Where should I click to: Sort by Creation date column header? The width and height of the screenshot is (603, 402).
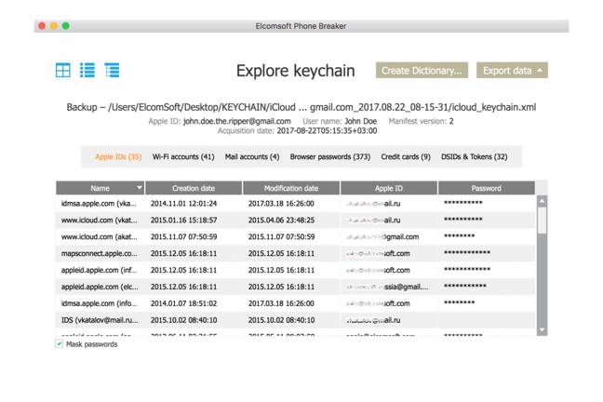point(194,188)
